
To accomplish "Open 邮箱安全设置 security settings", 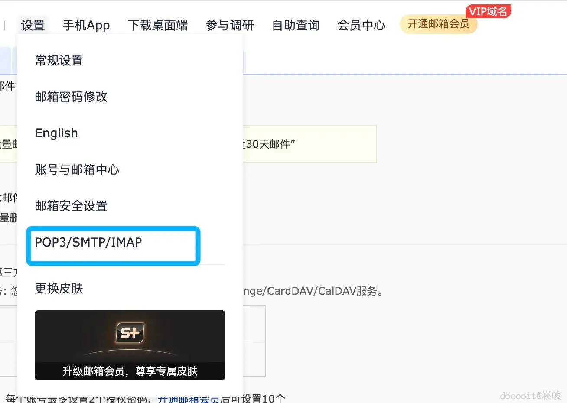I will pyautogui.click(x=71, y=206).
